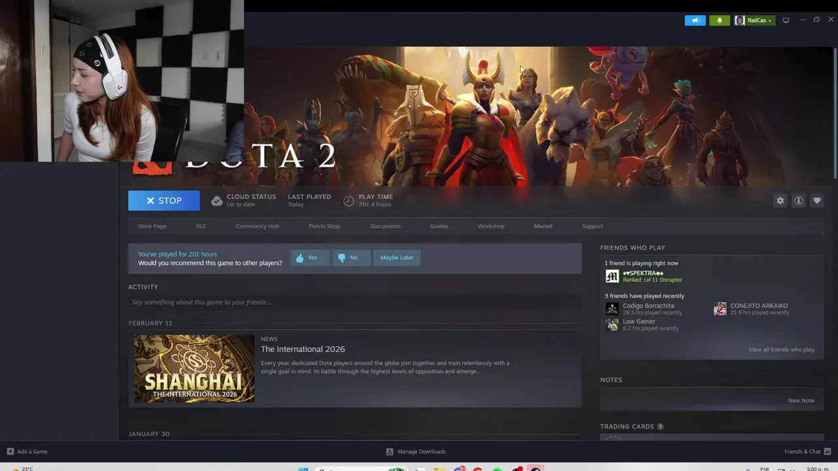Click the Trading Cards help question mark
The height and width of the screenshot is (471, 838).
660,427
